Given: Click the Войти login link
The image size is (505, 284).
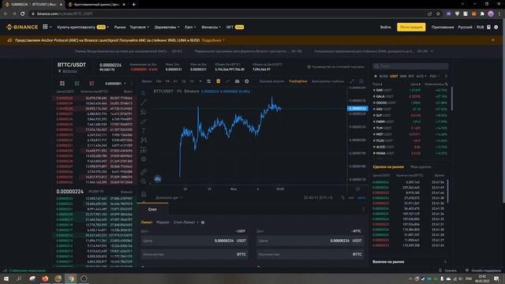Looking at the screenshot, I should (x=385, y=27).
